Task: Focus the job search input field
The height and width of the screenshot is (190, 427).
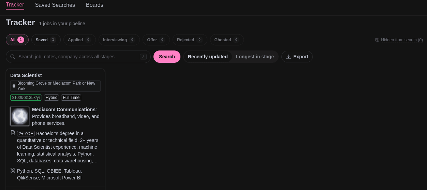Action: point(78,57)
